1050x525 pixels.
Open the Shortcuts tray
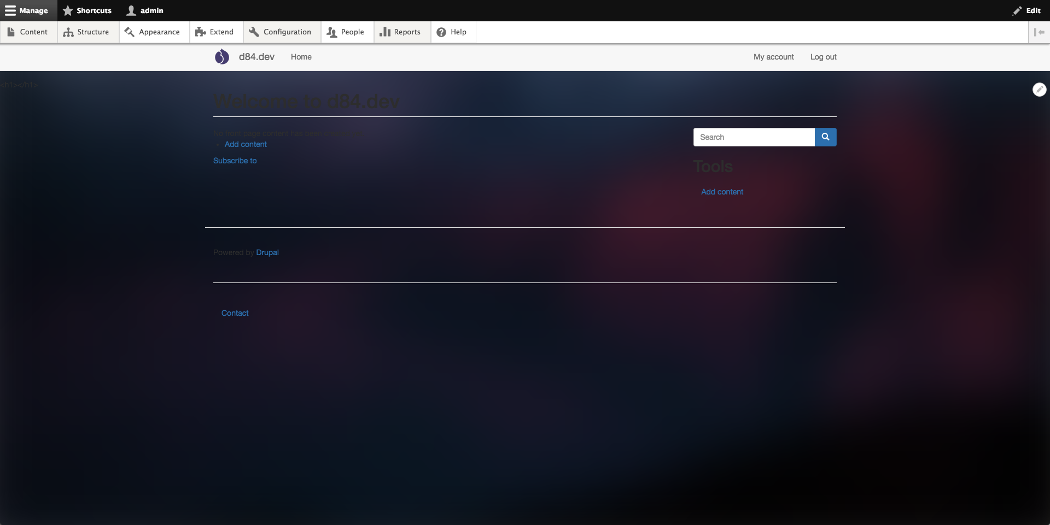coord(87,10)
